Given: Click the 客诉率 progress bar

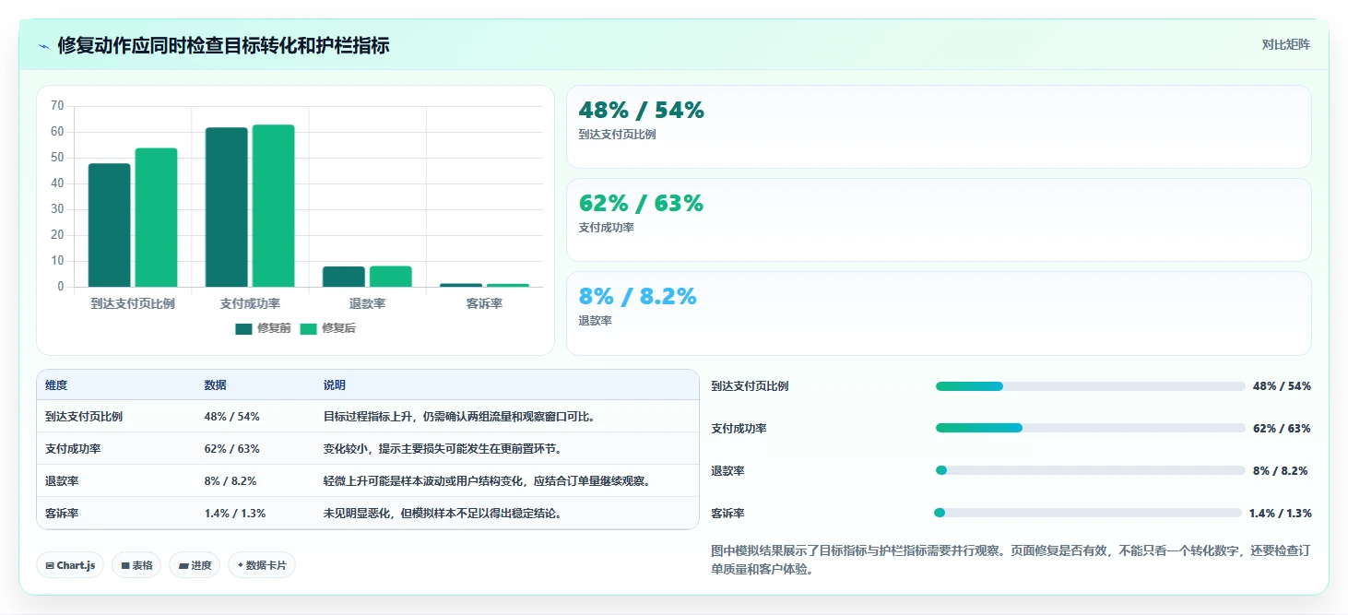Looking at the screenshot, I should click(x=1088, y=513).
